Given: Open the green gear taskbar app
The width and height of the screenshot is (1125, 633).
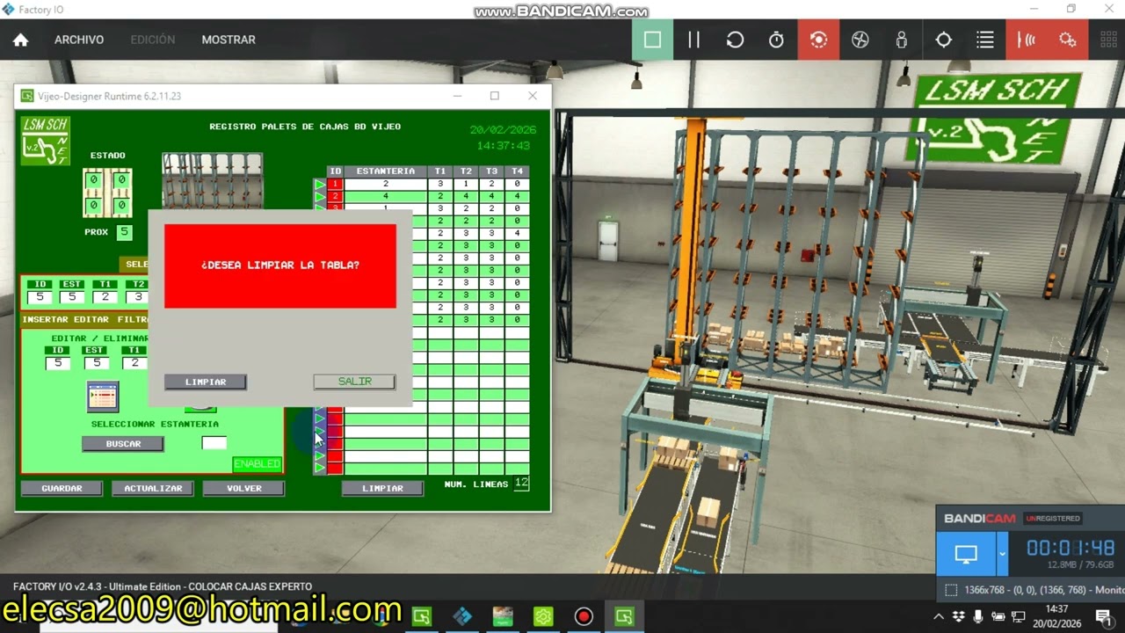Looking at the screenshot, I should 543,616.
